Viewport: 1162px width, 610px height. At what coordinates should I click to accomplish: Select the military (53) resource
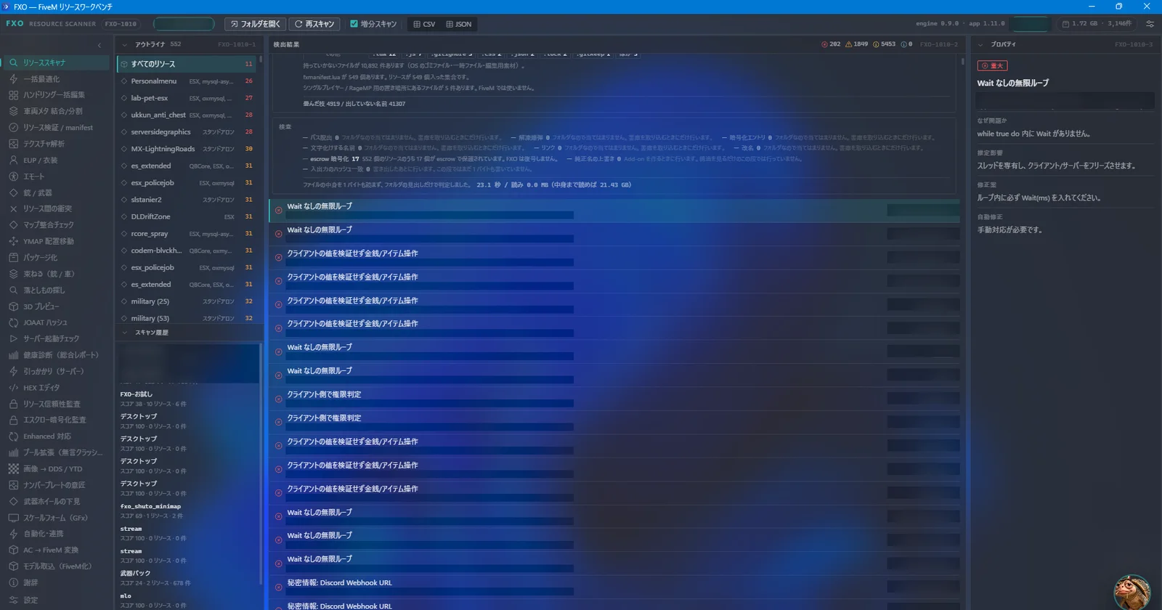click(187, 318)
